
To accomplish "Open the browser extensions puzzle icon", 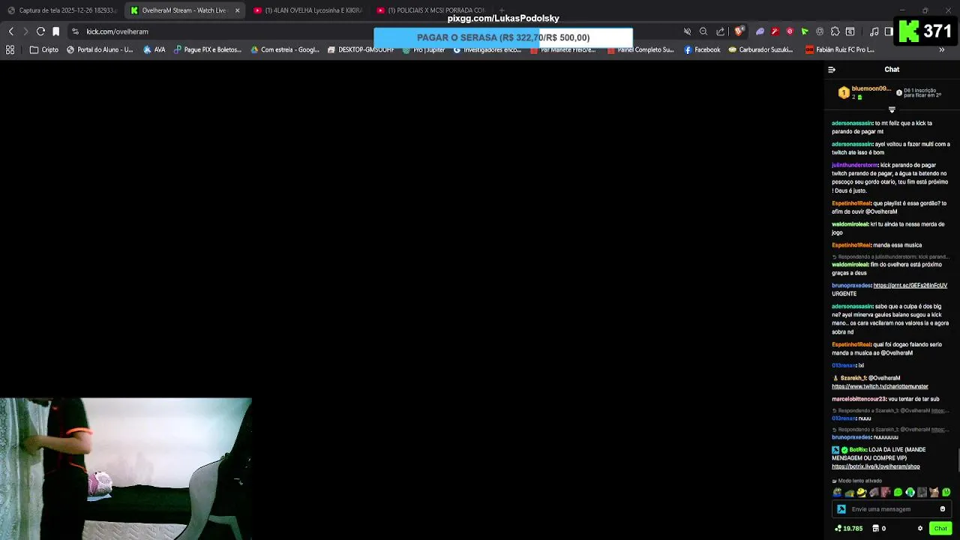I will 835,31.
